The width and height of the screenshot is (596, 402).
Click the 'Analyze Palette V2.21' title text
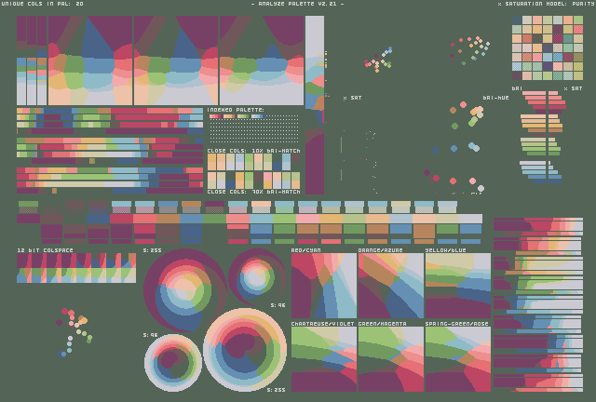click(297, 4)
